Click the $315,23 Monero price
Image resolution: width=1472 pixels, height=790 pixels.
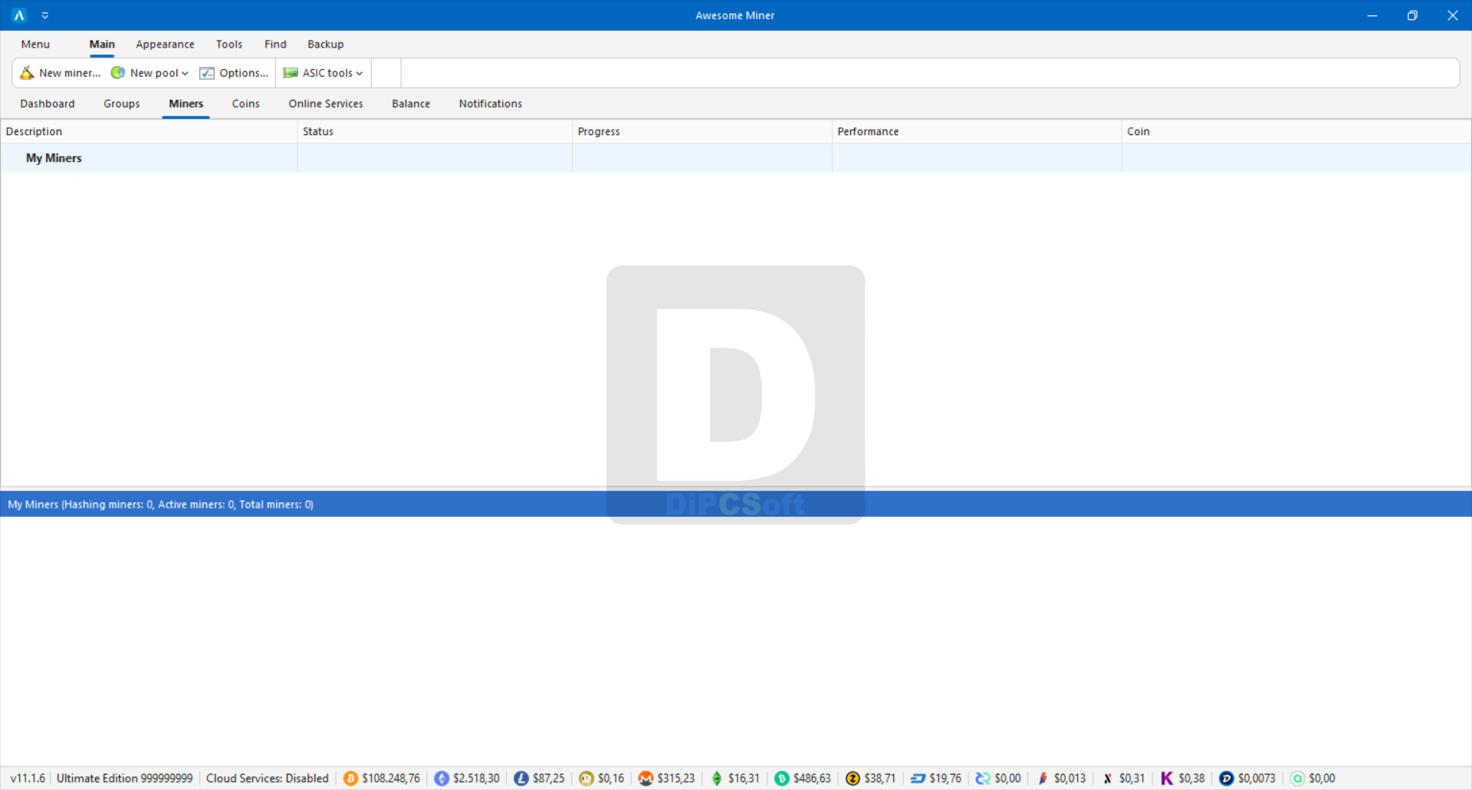tap(676, 778)
